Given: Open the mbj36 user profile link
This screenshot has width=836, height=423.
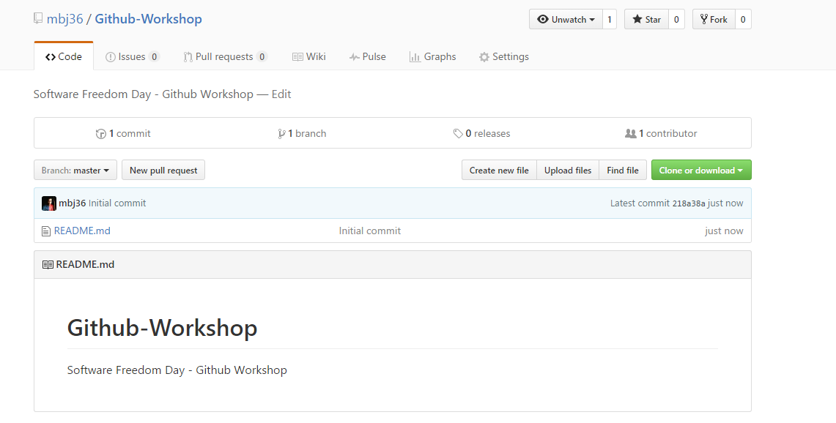Looking at the screenshot, I should [65, 18].
